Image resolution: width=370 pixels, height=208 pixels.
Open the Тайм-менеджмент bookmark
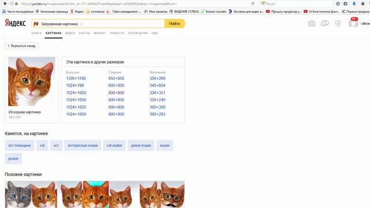tap(124, 12)
